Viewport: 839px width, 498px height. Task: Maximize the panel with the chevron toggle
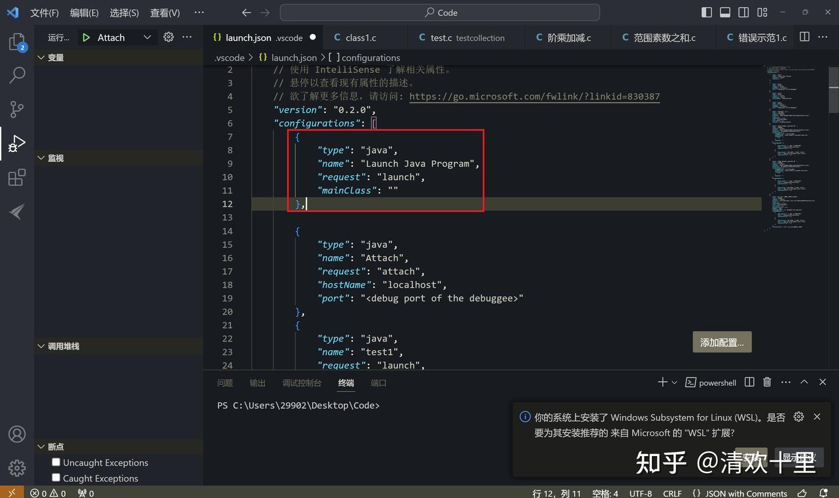(804, 382)
